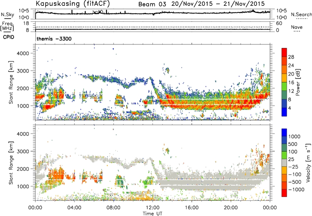Click the blue bottom of power colorbar
This screenshot has height=216, width=312.
point(284,112)
